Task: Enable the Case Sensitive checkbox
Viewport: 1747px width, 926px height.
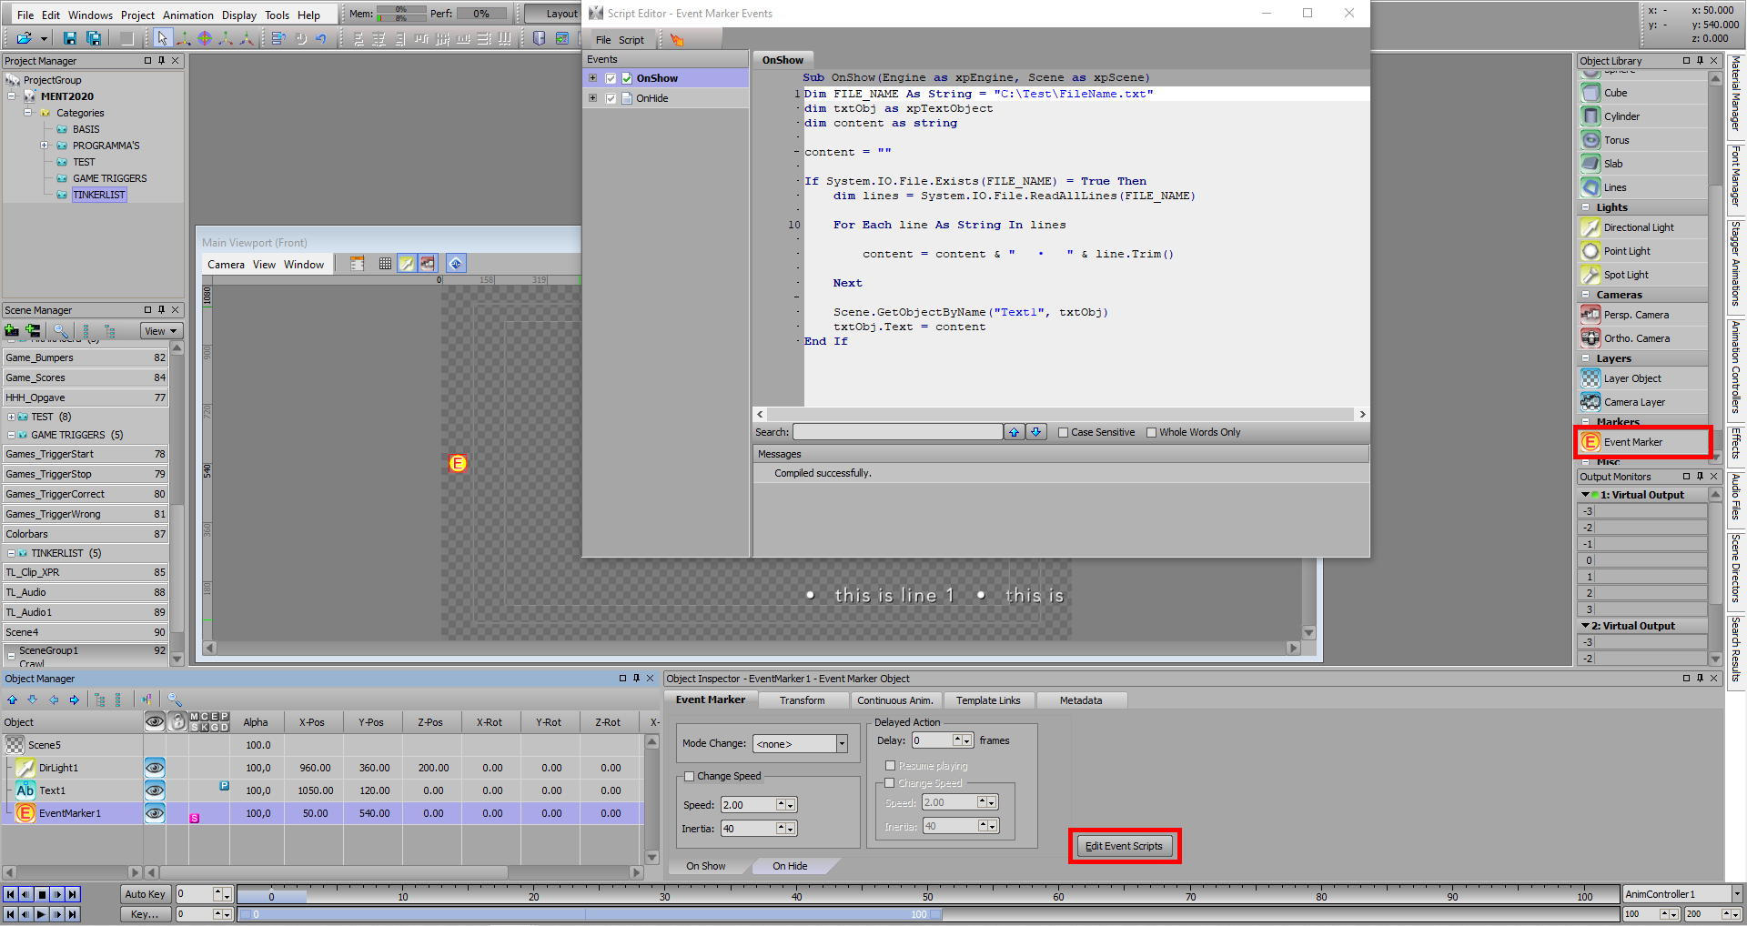Action: (1063, 433)
